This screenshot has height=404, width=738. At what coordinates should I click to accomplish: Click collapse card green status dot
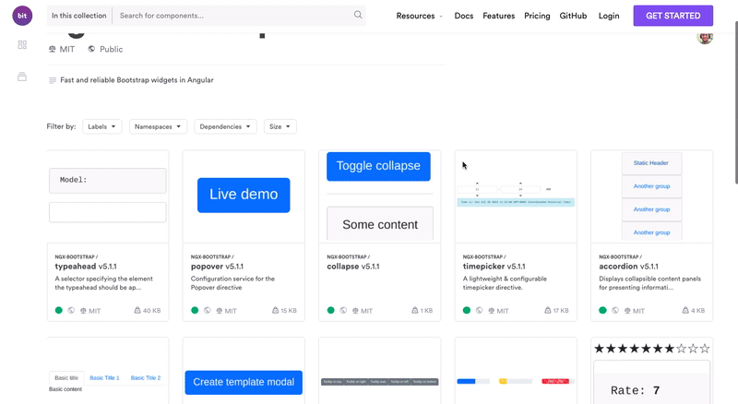click(x=331, y=310)
